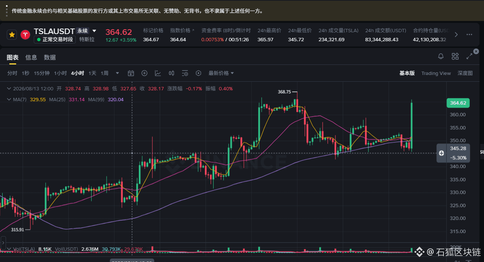Toggle the yellow favorite star for TSLAUSDT

coord(12,34)
